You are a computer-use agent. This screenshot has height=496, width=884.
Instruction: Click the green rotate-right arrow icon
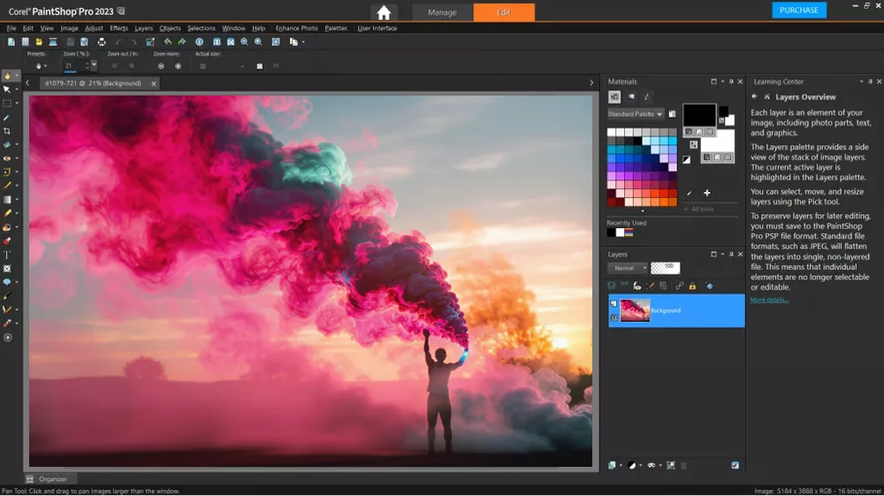pyautogui.click(x=181, y=42)
